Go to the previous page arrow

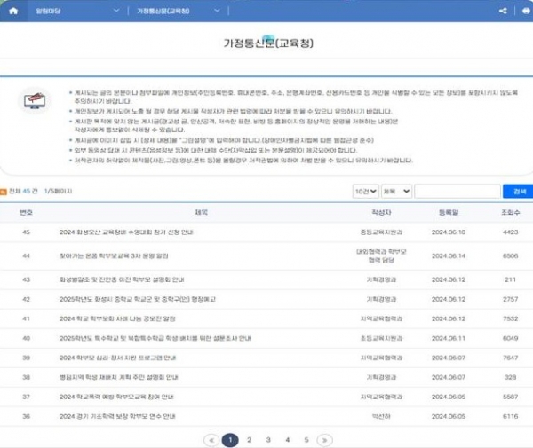point(211,439)
